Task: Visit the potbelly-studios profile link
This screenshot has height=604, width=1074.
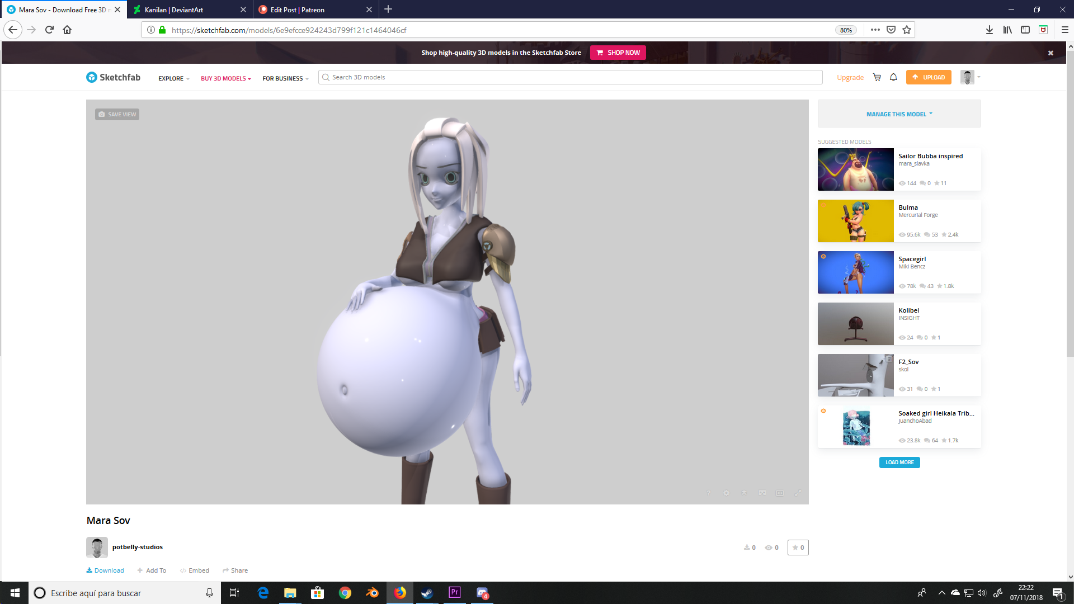Action: pyautogui.click(x=138, y=547)
